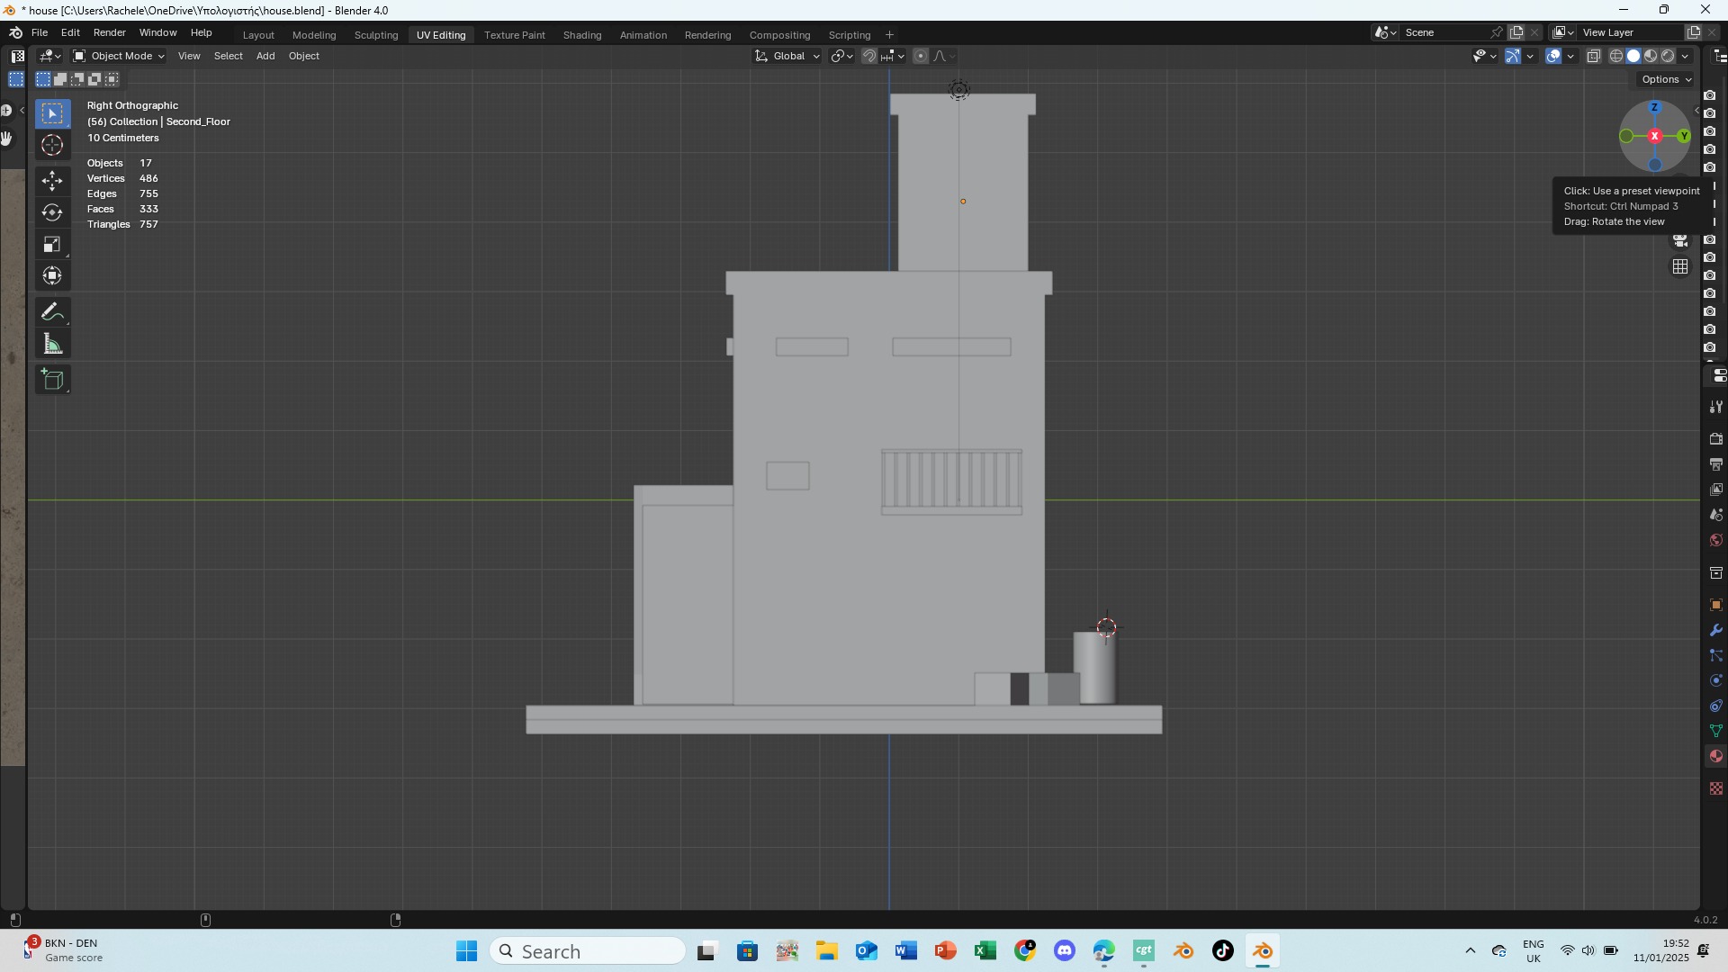Select the Rotate tool
The height and width of the screenshot is (972, 1728).
pyautogui.click(x=52, y=212)
